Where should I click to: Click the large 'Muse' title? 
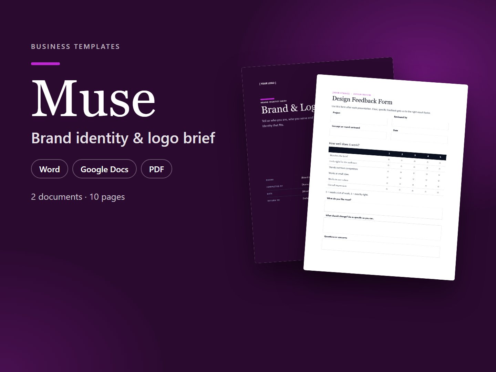(93, 99)
